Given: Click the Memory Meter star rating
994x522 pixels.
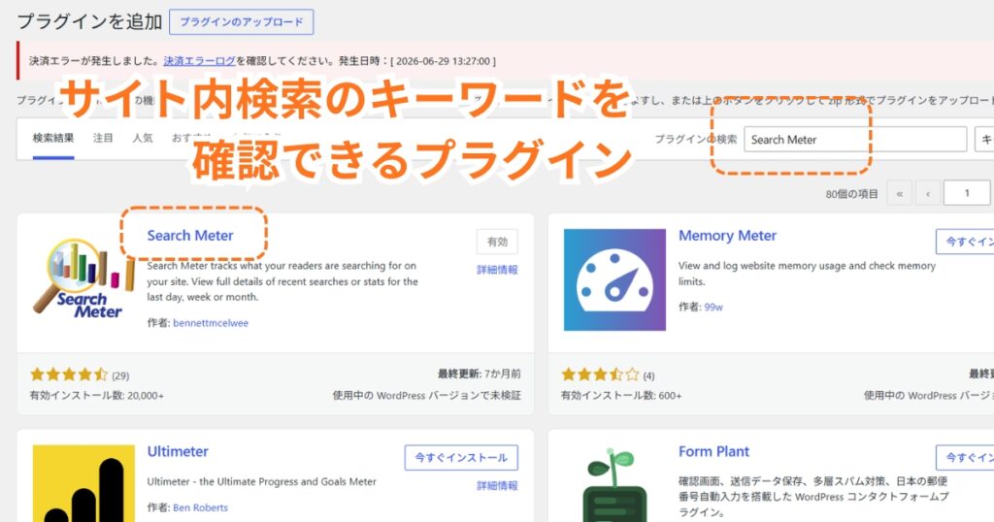Looking at the screenshot, I should click(x=600, y=375).
